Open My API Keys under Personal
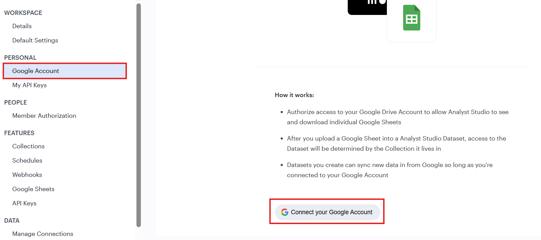541x240 pixels. click(x=29, y=85)
